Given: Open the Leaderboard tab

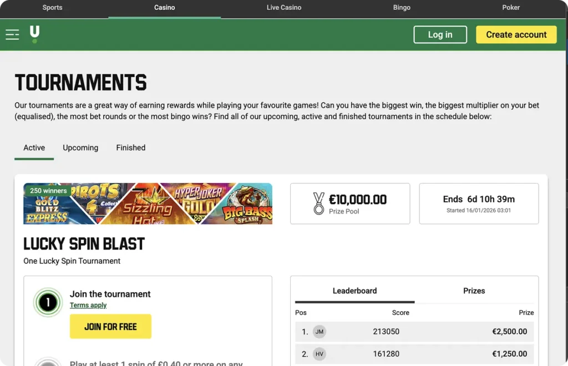Looking at the screenshot, I should point(354,291).
